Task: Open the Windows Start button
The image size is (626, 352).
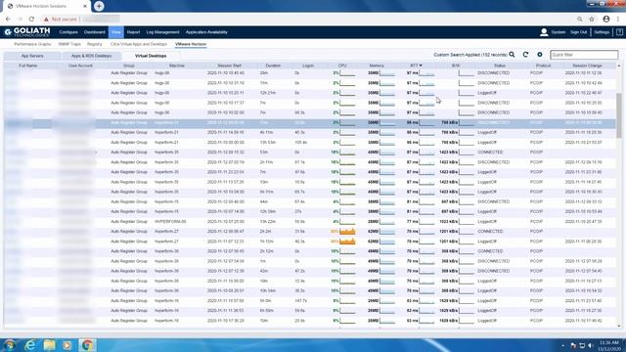Action: [10, 345]
